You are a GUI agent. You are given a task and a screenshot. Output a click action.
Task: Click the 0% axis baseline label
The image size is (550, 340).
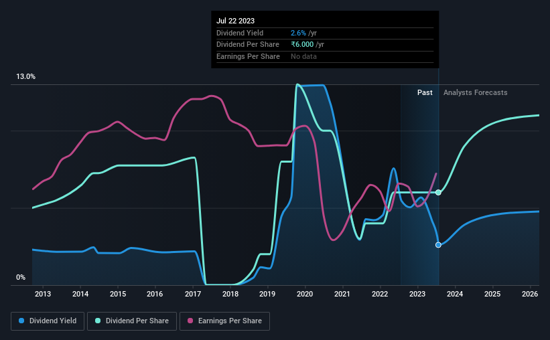(x=21, y=277)
